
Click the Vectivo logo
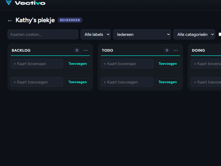(x=25, y=3)
